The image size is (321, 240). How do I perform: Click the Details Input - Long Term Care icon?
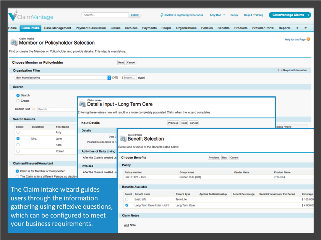click(83, 102)
